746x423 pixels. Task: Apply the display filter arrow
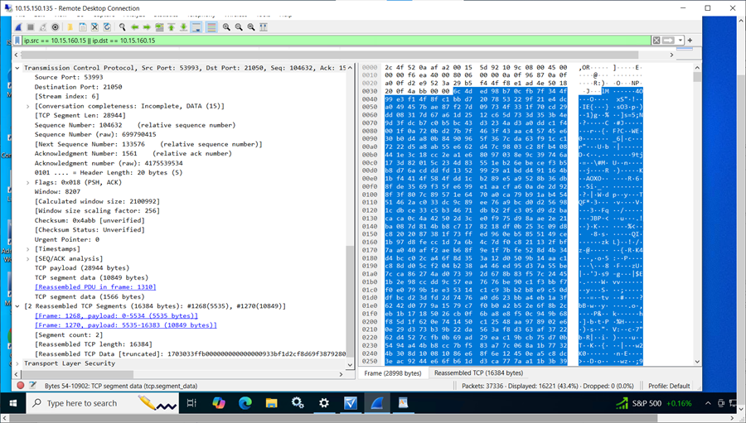668,41
